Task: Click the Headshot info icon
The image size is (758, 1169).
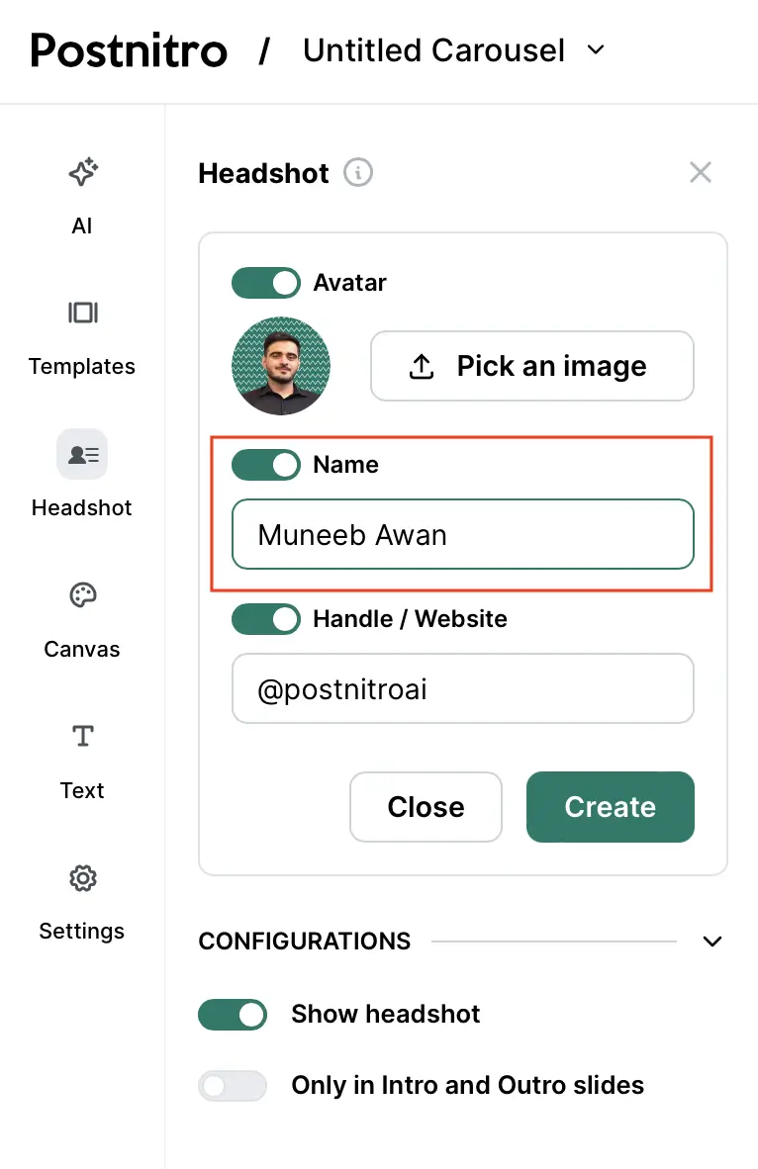Action: coord(358,173)
